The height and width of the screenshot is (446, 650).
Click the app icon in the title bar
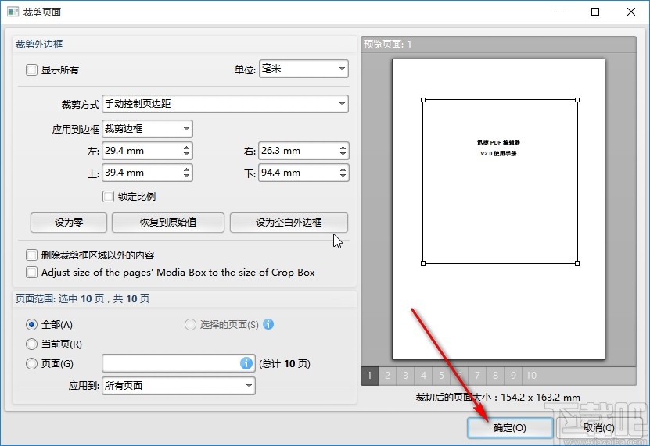tap(13, 12)
